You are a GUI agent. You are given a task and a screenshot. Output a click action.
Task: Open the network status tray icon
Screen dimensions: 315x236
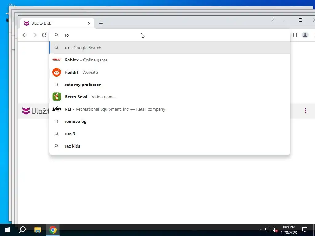point(268,230)
